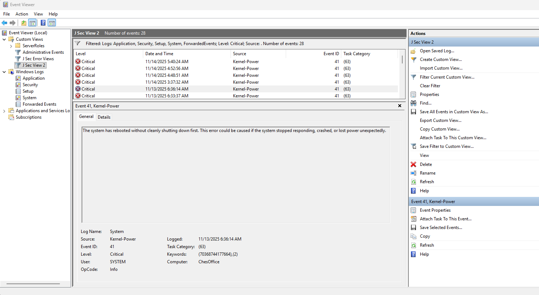The height and width of the screenshot is (295, 539).
Task: Select the J Sec Error Views item
Action: pyautogui.click(x=34, y=59)
